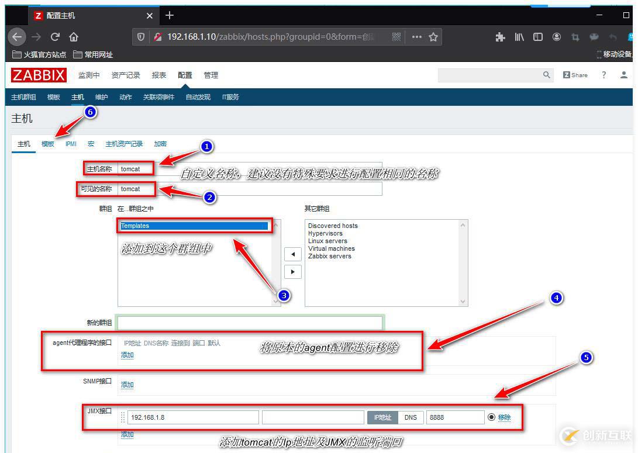Switch to the IPMI tab

[x=71, y=144]
